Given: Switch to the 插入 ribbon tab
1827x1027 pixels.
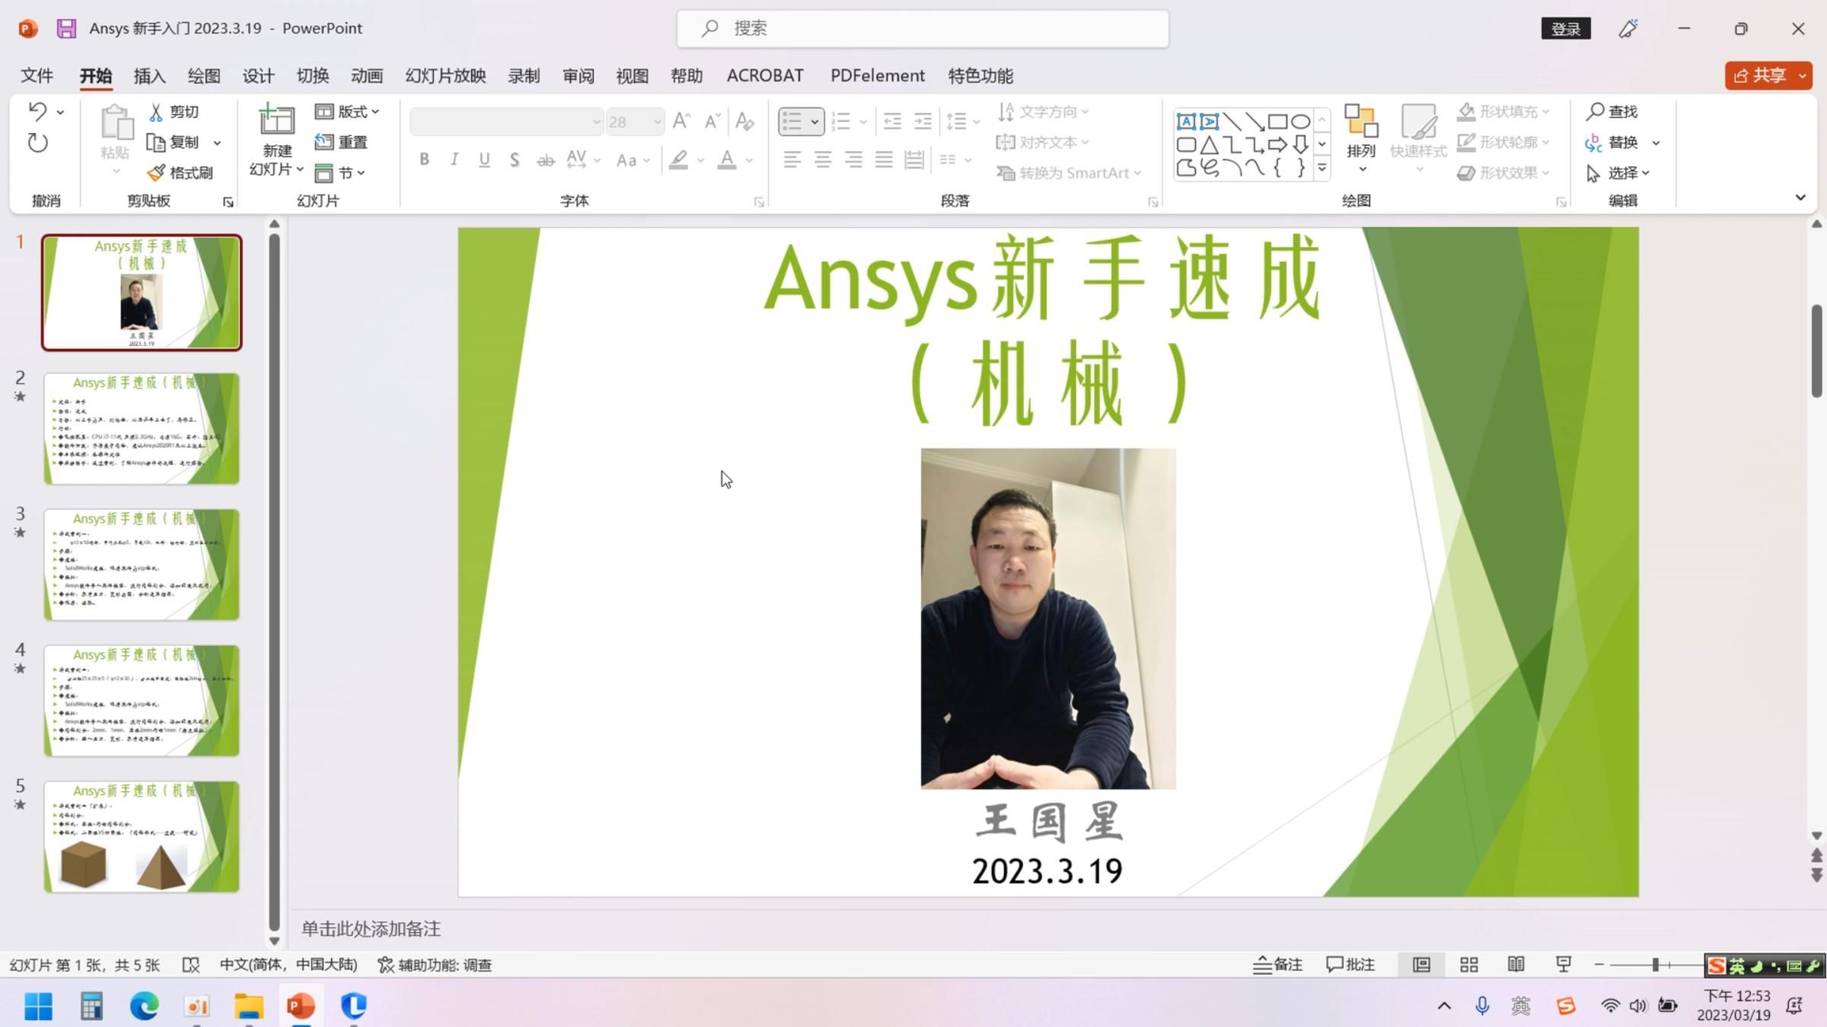Looking at the screenshot, I should click(148, 75).
